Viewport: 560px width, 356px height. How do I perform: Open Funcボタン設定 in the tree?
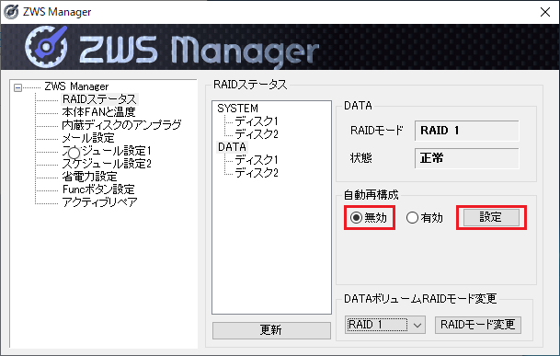[x=98, y=189]
